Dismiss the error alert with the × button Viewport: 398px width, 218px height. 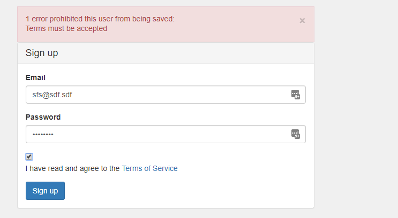(302, 21)
